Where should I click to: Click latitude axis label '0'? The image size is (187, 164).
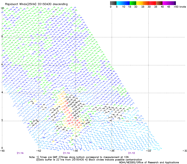click(x=2, y=148)
